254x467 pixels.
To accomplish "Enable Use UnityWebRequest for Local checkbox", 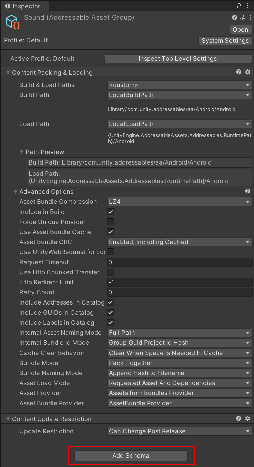I will click(x=110, y=252).
